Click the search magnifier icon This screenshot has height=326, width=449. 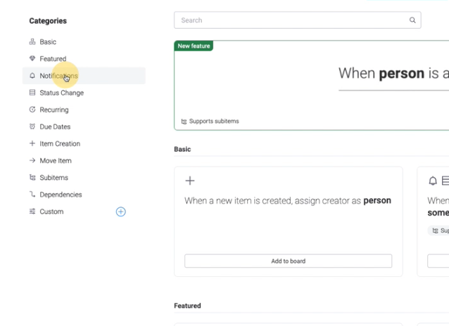pos(412,20)
